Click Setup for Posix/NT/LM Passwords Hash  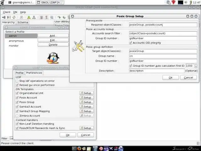[86, 128]
